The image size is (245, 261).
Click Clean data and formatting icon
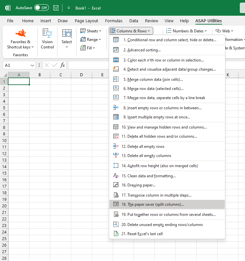coord(116,176)
